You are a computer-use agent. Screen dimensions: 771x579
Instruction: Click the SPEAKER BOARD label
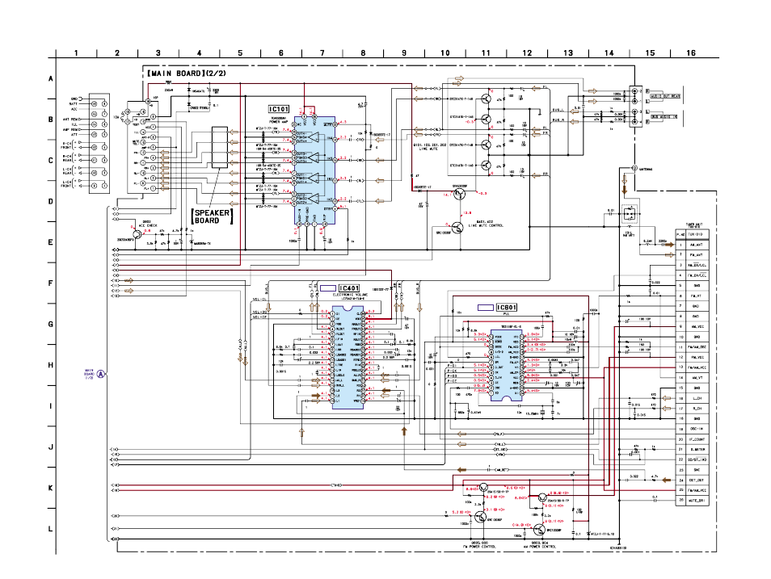[x=212, y=216]
